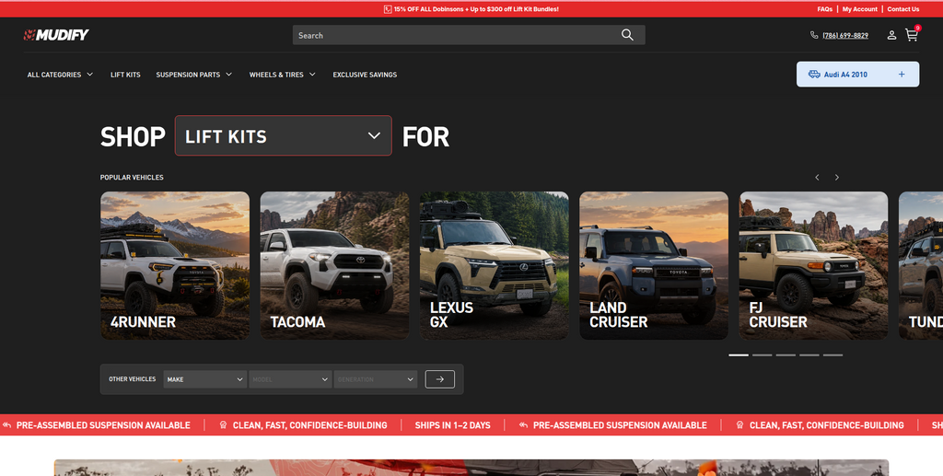This screenshot has width=943, height=476.
Task: Open the user account icon
Action: click(891, 36)
